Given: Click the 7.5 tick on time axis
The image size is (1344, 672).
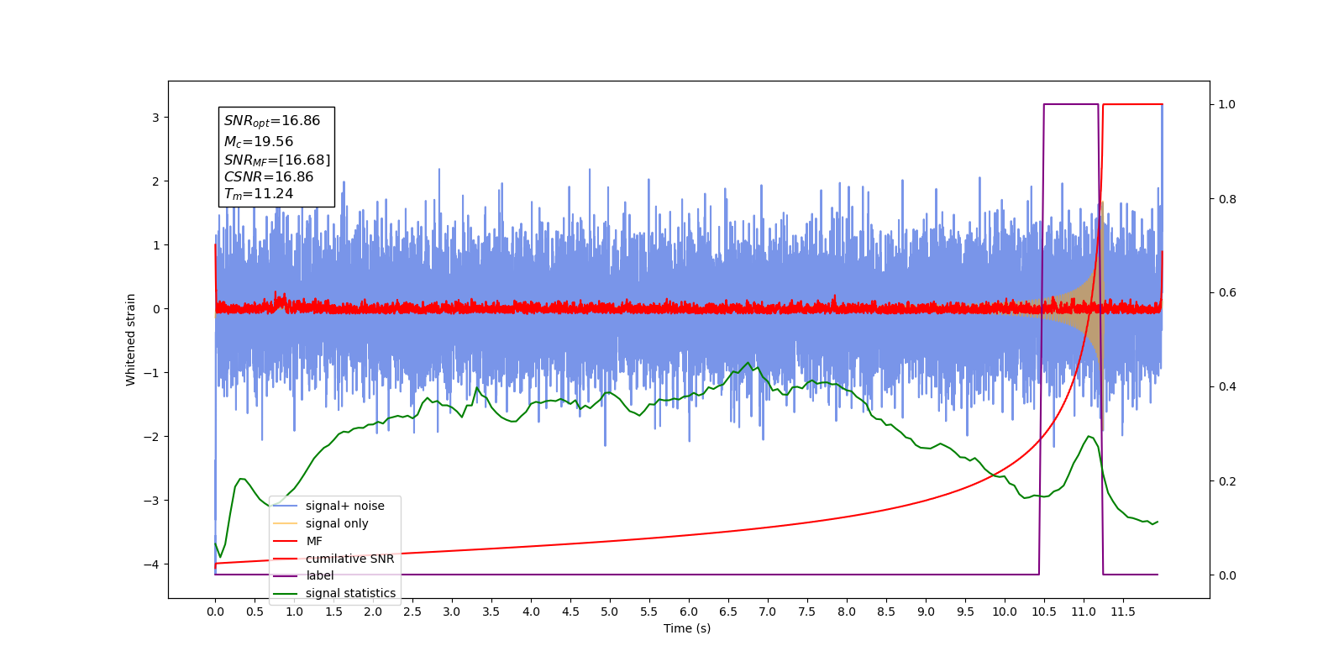Looking at the screenshot, I should click(807, 612).
